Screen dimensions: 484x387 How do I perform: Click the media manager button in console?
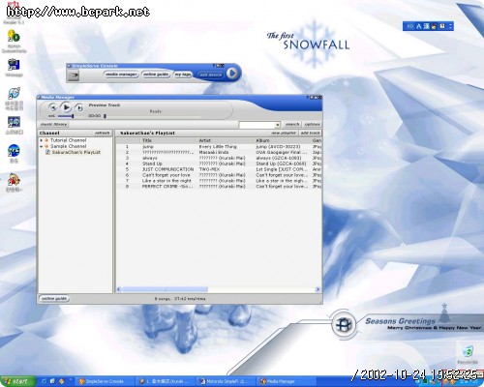[x=121, y=74]
